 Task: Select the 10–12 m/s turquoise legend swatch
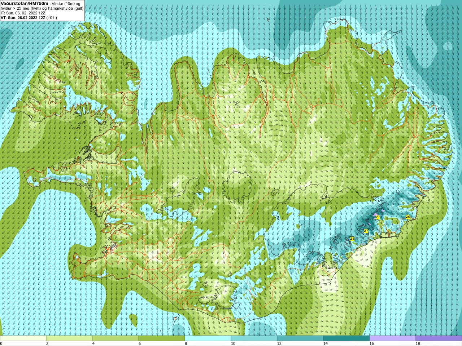tap(254, 338)
